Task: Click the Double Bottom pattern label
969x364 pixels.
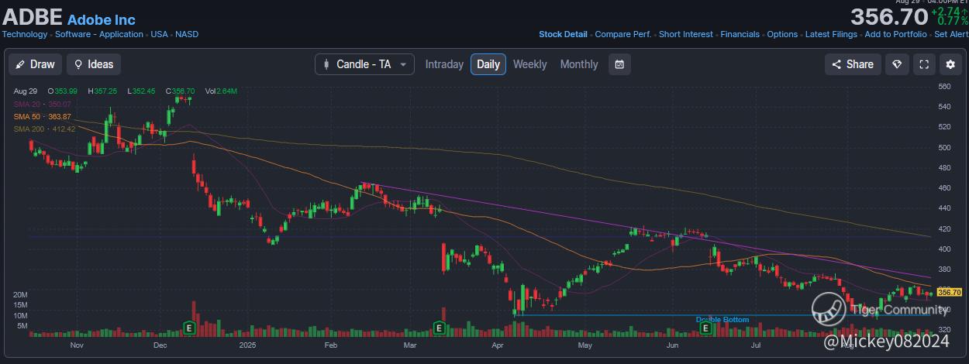Action: [722, 320]
